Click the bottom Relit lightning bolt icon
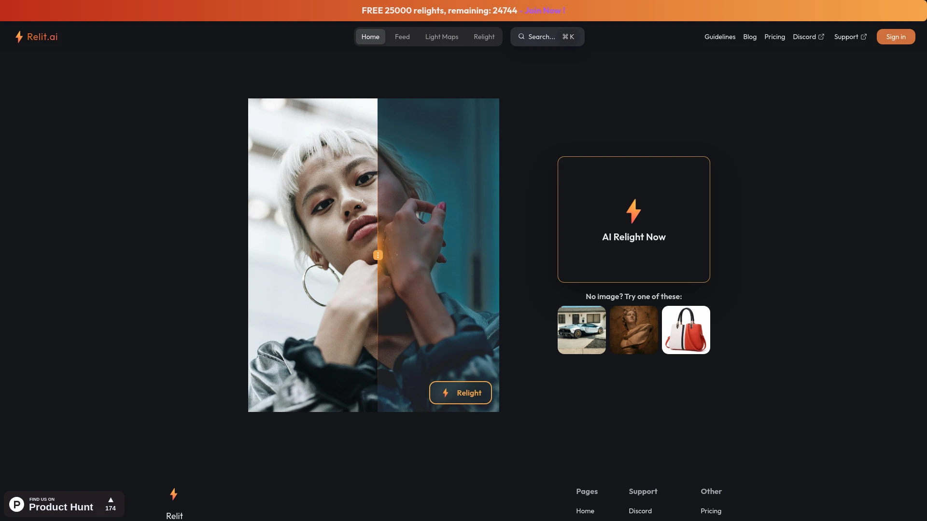This screenshot has width=927, height=521. tap(173, 494)
